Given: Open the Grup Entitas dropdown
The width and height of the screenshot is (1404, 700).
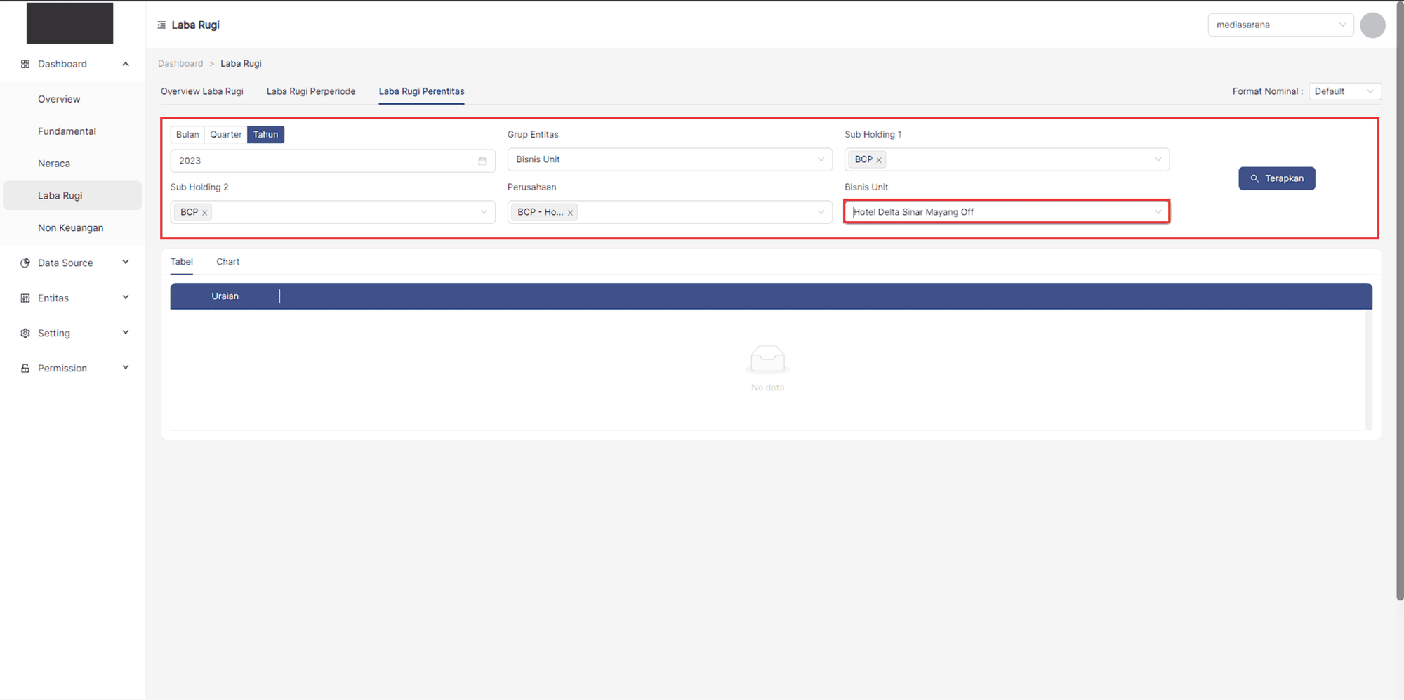Looking at the screenshot, I should 669,160.
